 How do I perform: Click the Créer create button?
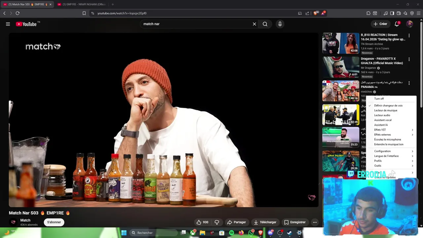pos(380,24)
